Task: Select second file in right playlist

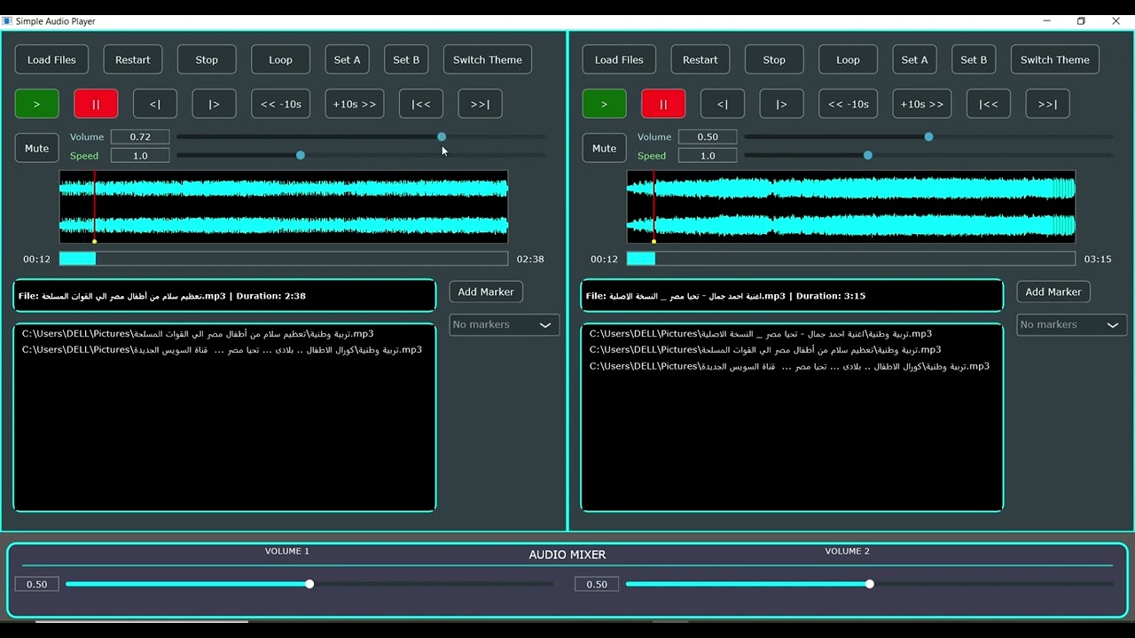Action: coord(792,350)
